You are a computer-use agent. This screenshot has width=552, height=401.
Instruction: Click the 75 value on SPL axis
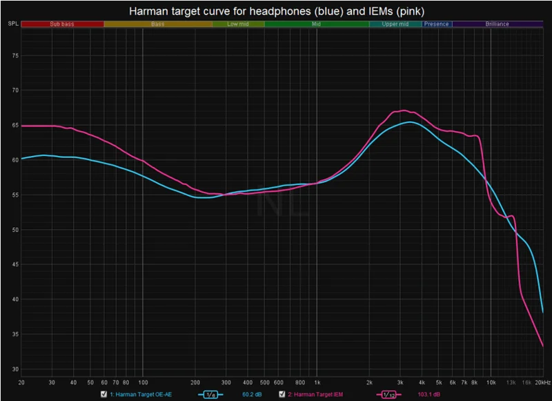(x=15, y=56)
